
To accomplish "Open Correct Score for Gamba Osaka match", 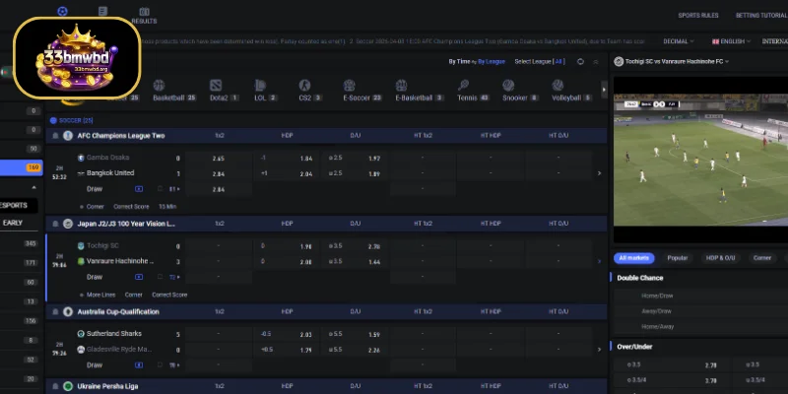I will click(x=131, y=207).
